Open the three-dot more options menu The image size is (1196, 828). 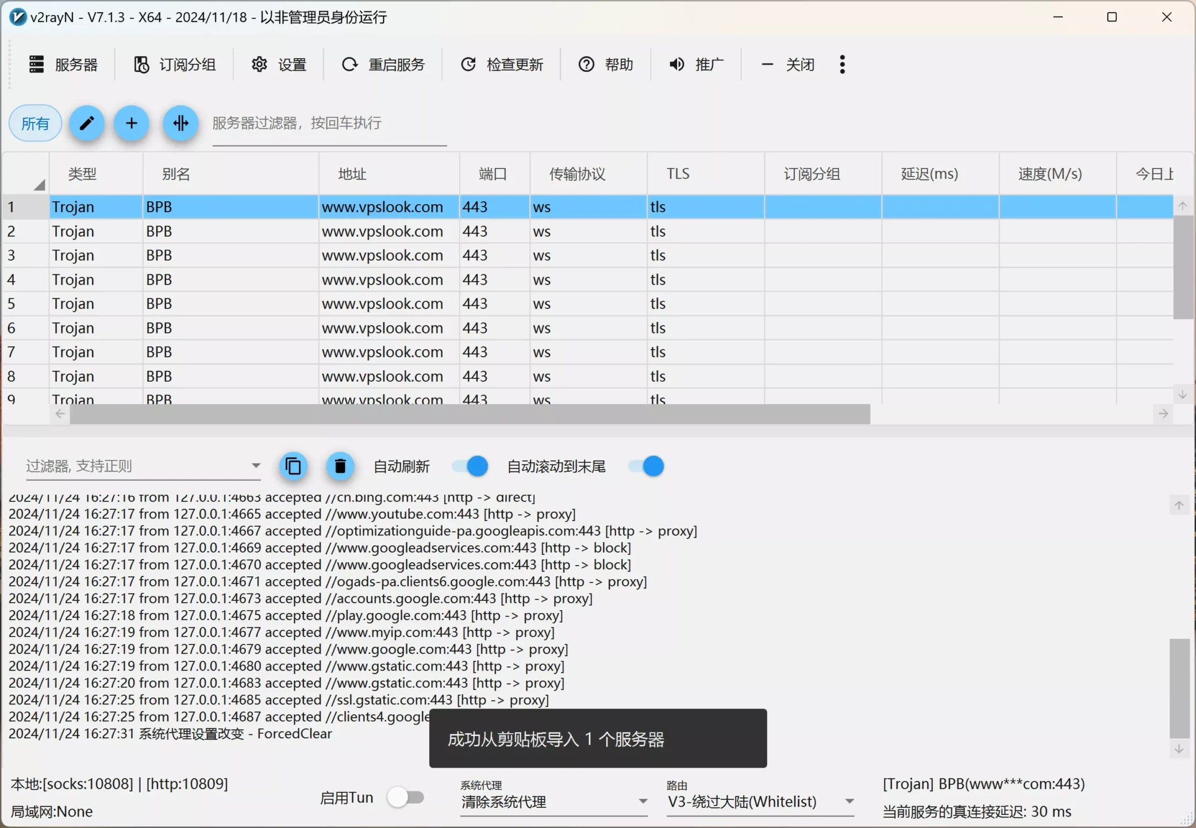point(842,64)
